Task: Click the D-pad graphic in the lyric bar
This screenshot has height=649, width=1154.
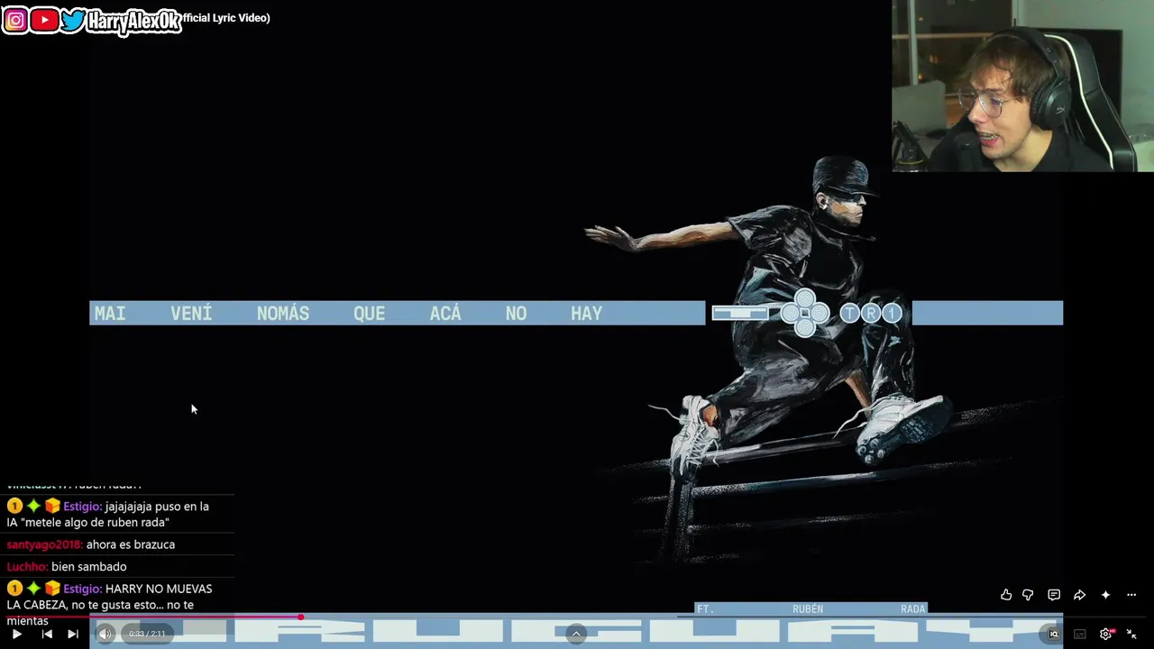Action: point(805,313)
